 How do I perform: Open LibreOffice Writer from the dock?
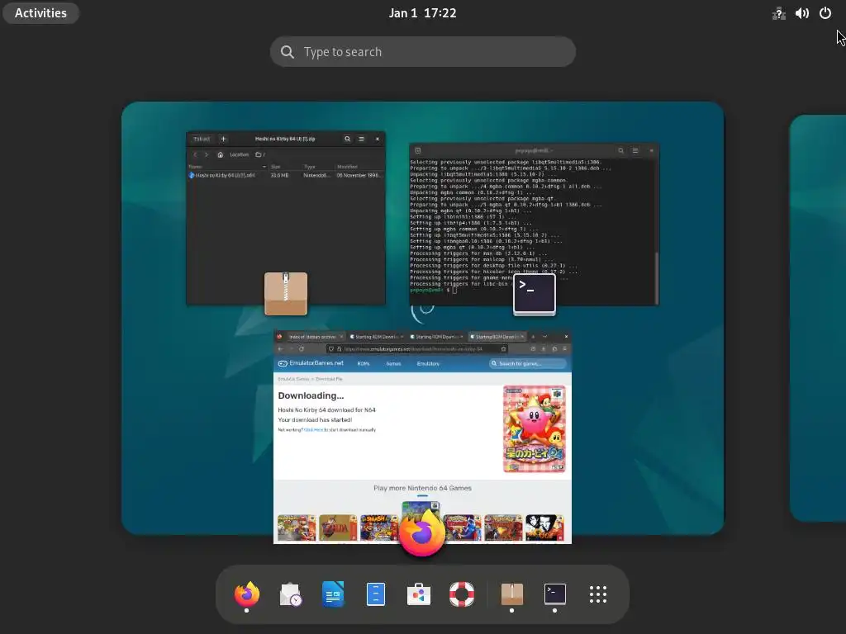[333, 594]
